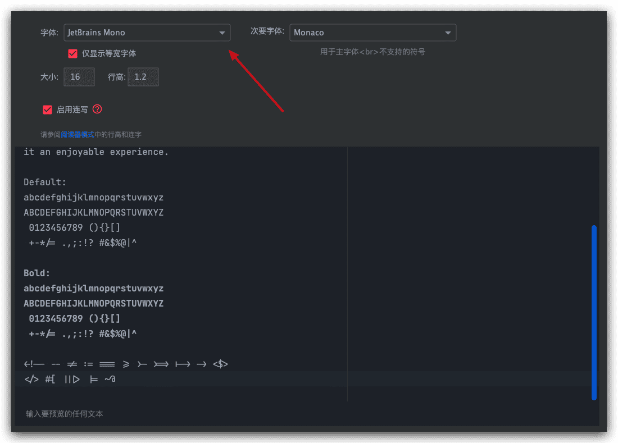Click the help icon beside 启用连写
This screenshot has width=618, height=443.
coord(97,109)
